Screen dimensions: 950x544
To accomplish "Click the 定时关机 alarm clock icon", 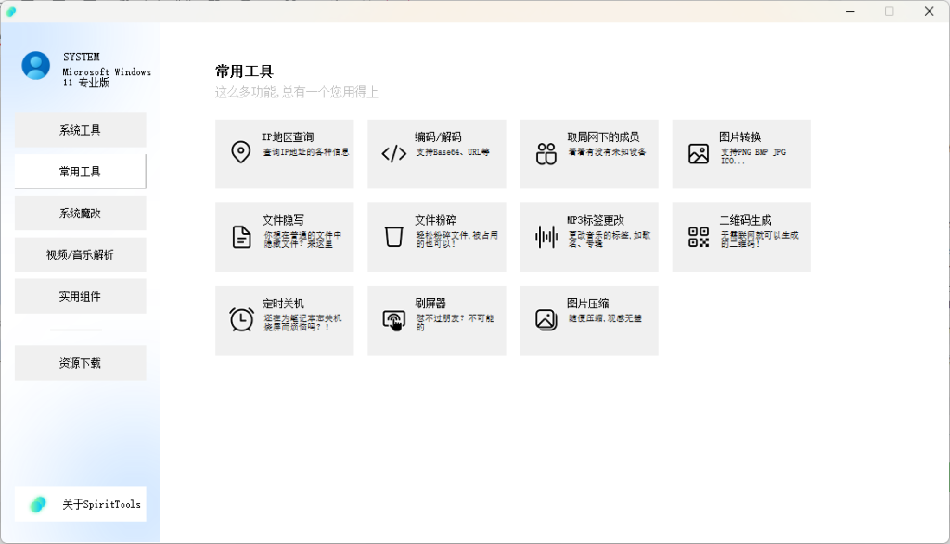I will click(241, 319).
